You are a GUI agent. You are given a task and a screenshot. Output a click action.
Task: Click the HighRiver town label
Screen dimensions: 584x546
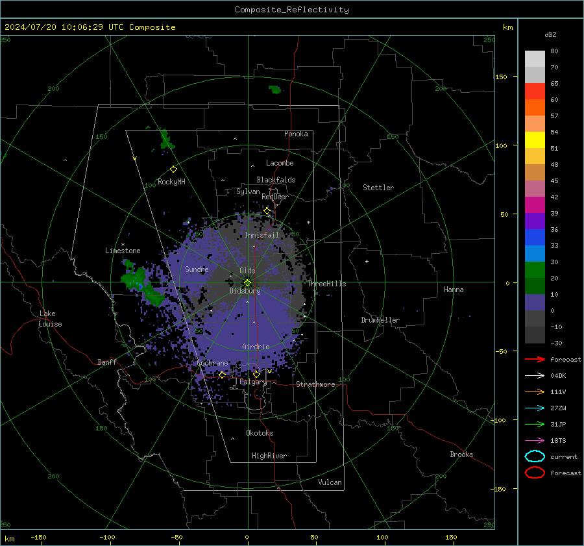point(269,456)
